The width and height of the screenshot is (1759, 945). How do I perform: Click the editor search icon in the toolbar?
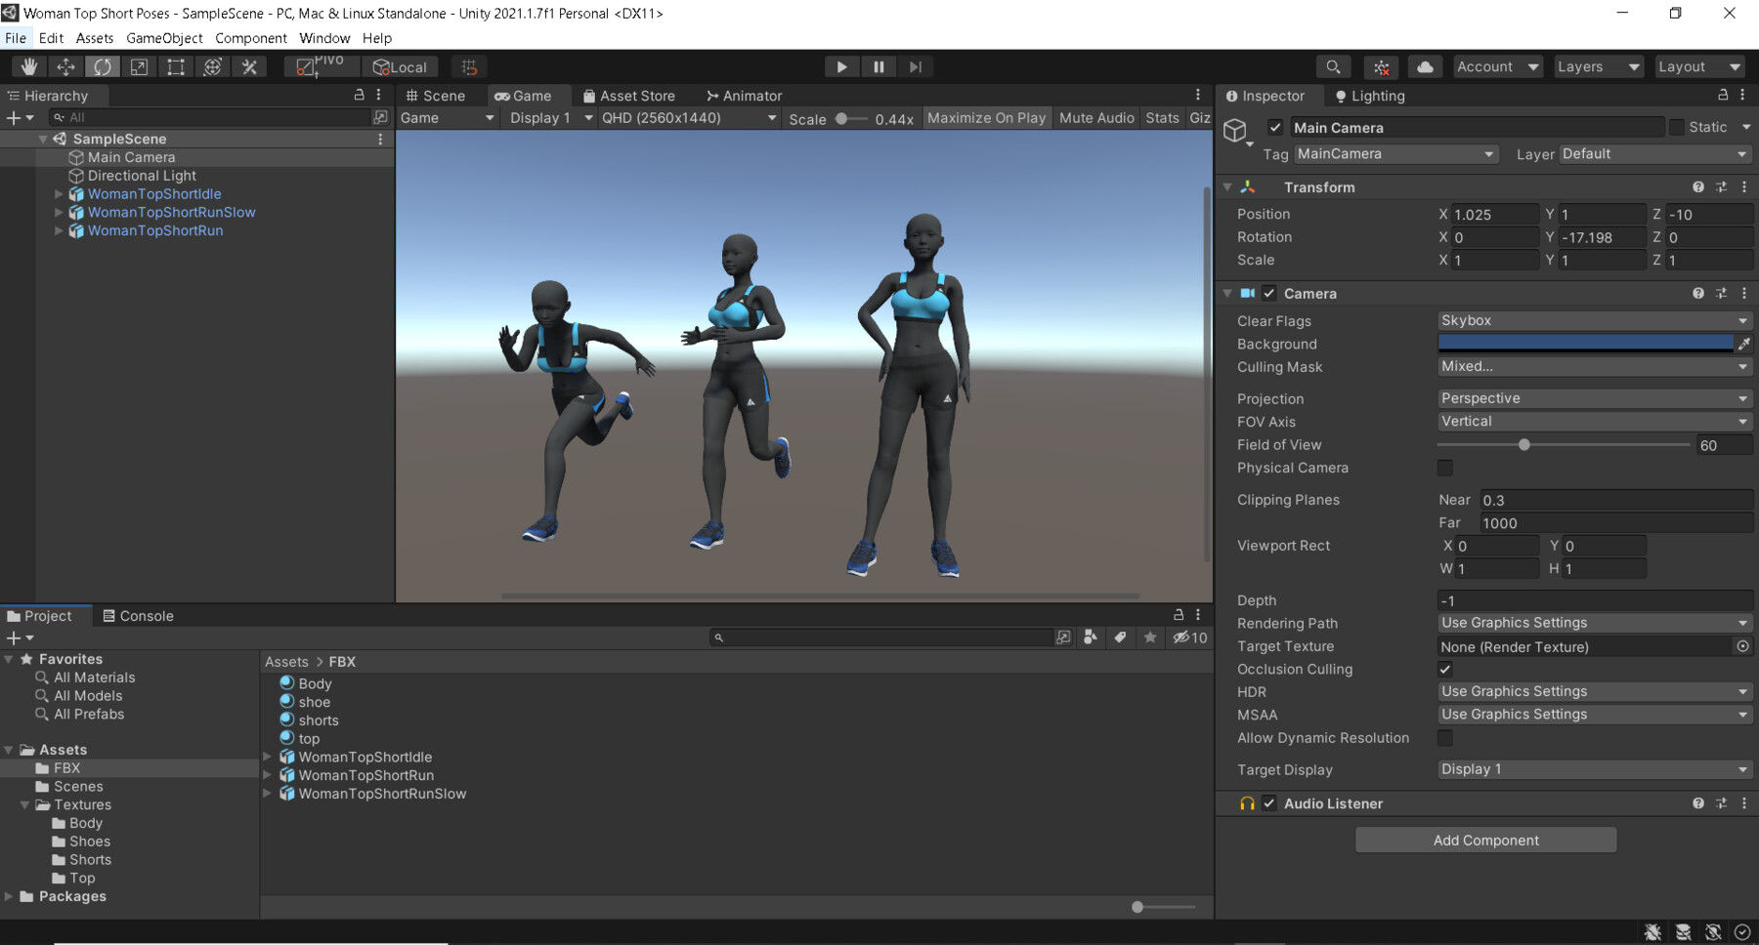[x=1333, y=66]
